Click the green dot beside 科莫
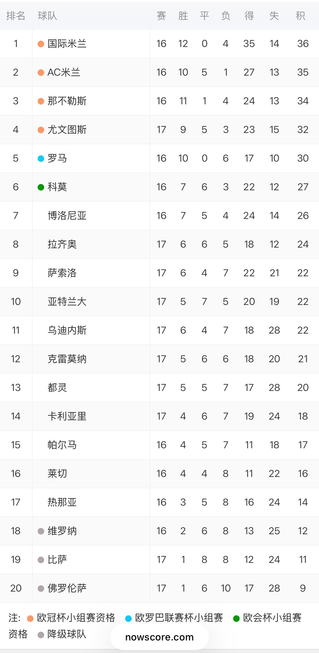 point(41,187)
